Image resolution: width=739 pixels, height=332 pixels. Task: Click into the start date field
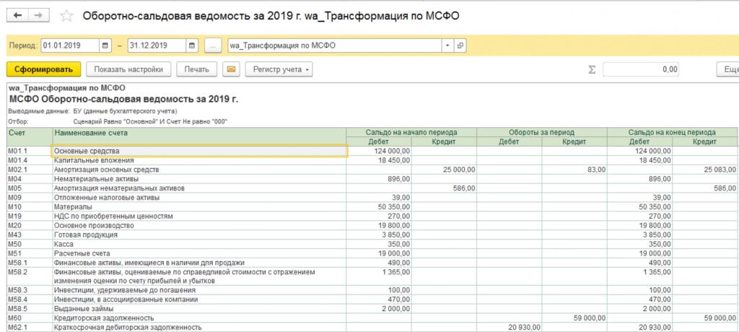tap(70, 45)
